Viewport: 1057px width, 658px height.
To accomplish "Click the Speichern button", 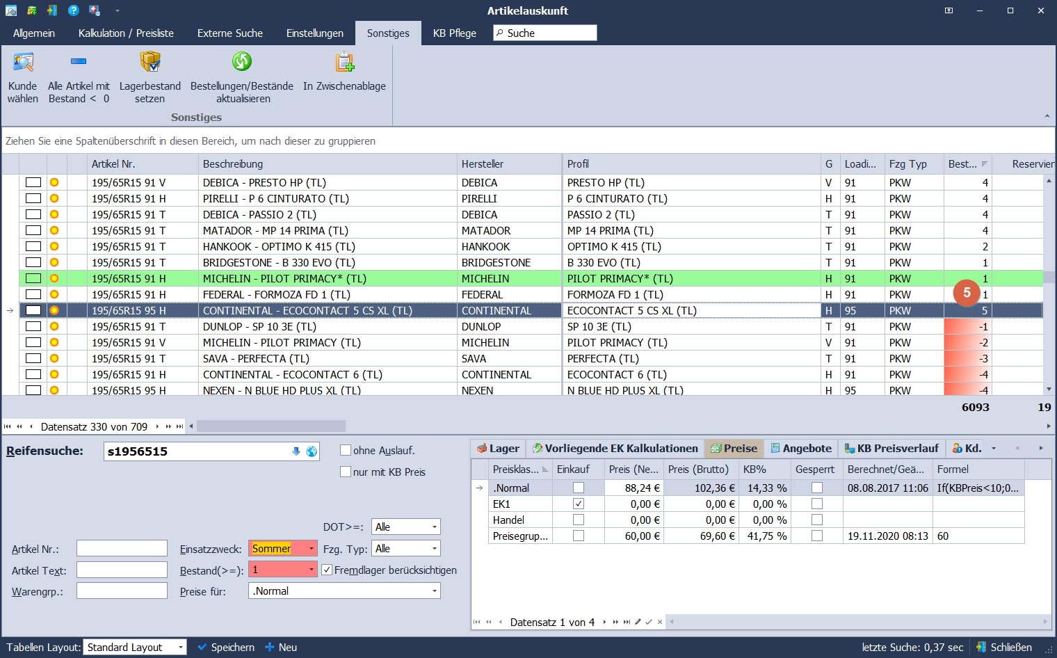I will click(225, 648).
